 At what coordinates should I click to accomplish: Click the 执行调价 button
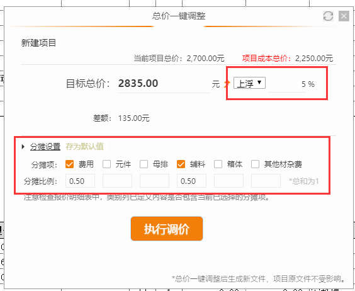click(167, 229)
